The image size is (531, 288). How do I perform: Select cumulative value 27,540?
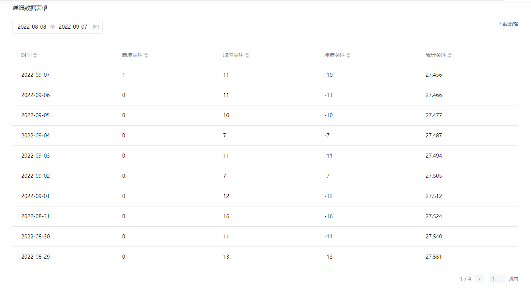pos(434,237)
